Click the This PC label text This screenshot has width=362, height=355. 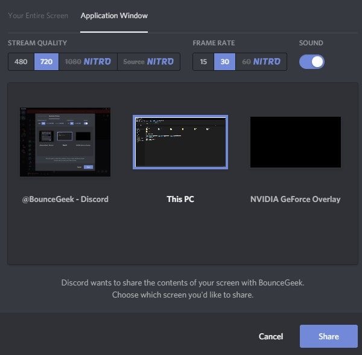tap(180, 199)
